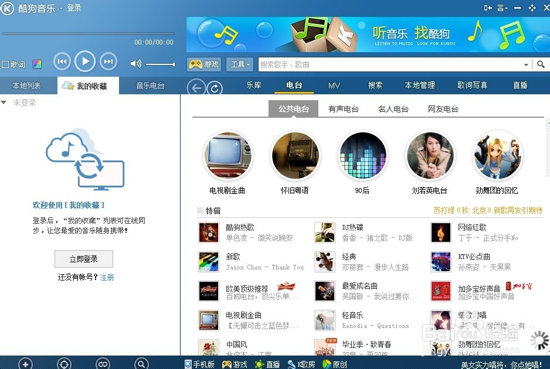Skip to previous track
The image size is (550, 369).
pos(62,61)
